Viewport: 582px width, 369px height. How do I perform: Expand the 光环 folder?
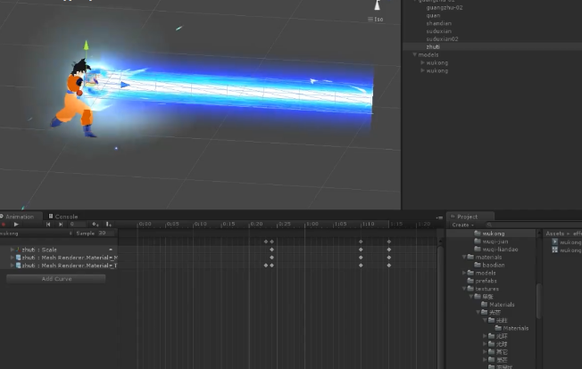pyautogui.click(x=485, y=336)
